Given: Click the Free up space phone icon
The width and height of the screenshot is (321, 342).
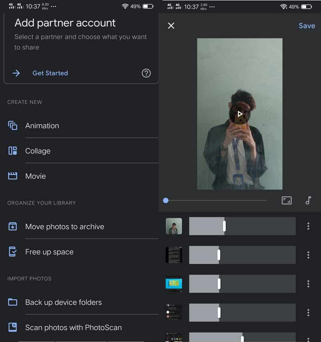Looking at the screenshot, I should pyautogui.click(x=12, y=252).
